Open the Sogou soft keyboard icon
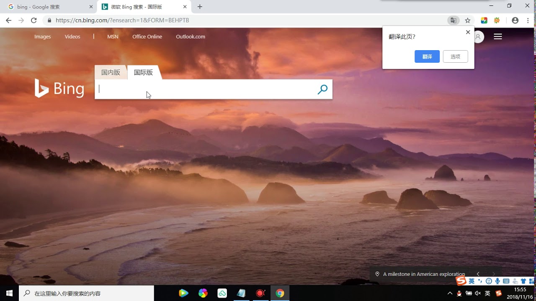The width and height of the screenshot is (536, 301). tap(506, 281)
